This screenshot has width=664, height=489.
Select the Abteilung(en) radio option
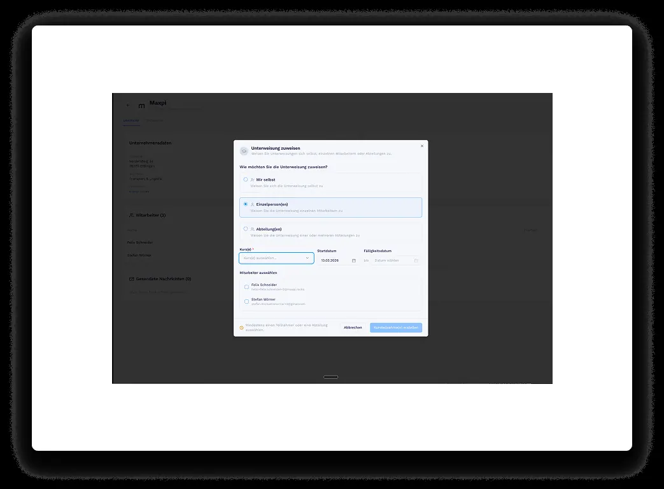tap(246, 229)
